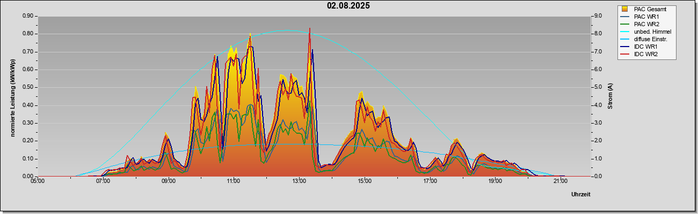Select the IDC WR1 legend entry
Screen dimensions: 698x214
646,47
